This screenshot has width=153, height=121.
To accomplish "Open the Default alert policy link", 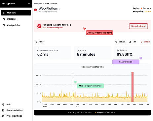I will tap(148, 12).
